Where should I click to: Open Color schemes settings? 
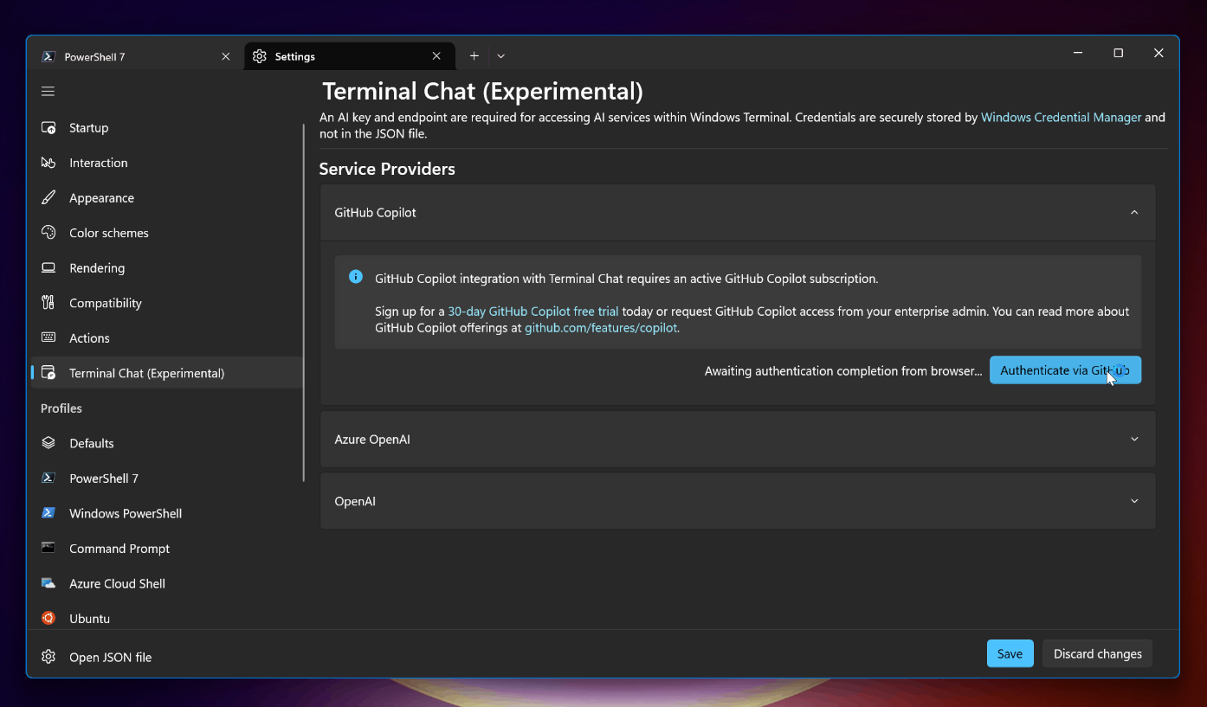pyautogui.click(x=107, y=232)
